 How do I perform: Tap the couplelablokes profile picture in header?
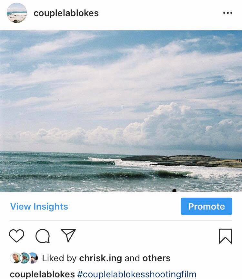click(x=16, y=13)
